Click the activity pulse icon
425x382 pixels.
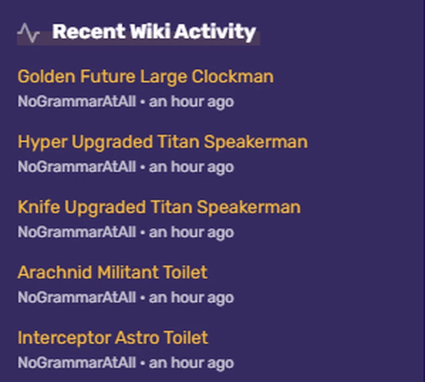coord(28,33)
